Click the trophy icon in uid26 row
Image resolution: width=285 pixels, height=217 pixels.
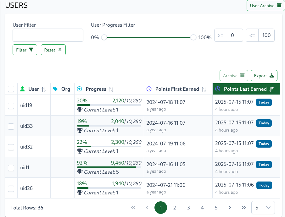[80, 192]
